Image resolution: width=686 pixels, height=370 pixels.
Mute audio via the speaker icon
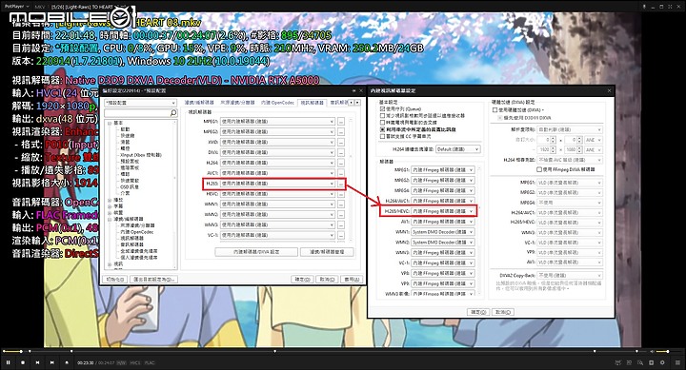pos(652,351)
